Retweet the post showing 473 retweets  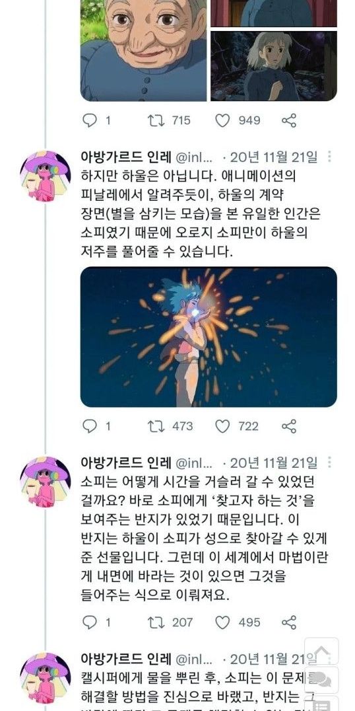coord(156,426)
